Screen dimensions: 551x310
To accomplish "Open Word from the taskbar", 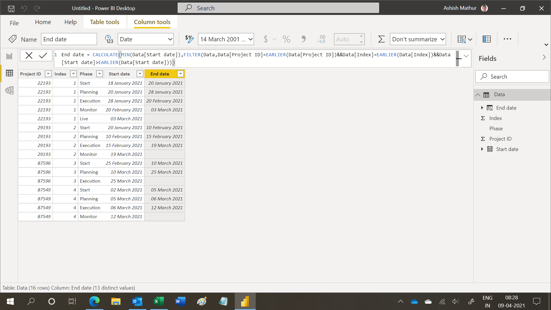I will click(181, 301).
